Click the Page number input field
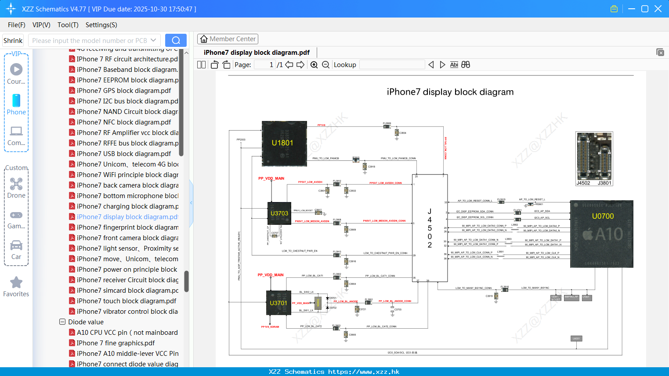The width and height of the screenshot is (669, 376). pos(264,65)
